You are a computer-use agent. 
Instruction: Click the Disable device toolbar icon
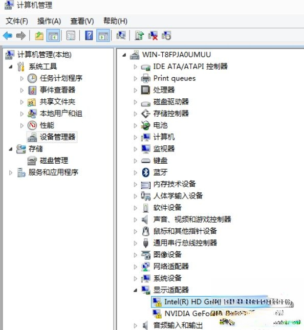[x=166, y=35]
